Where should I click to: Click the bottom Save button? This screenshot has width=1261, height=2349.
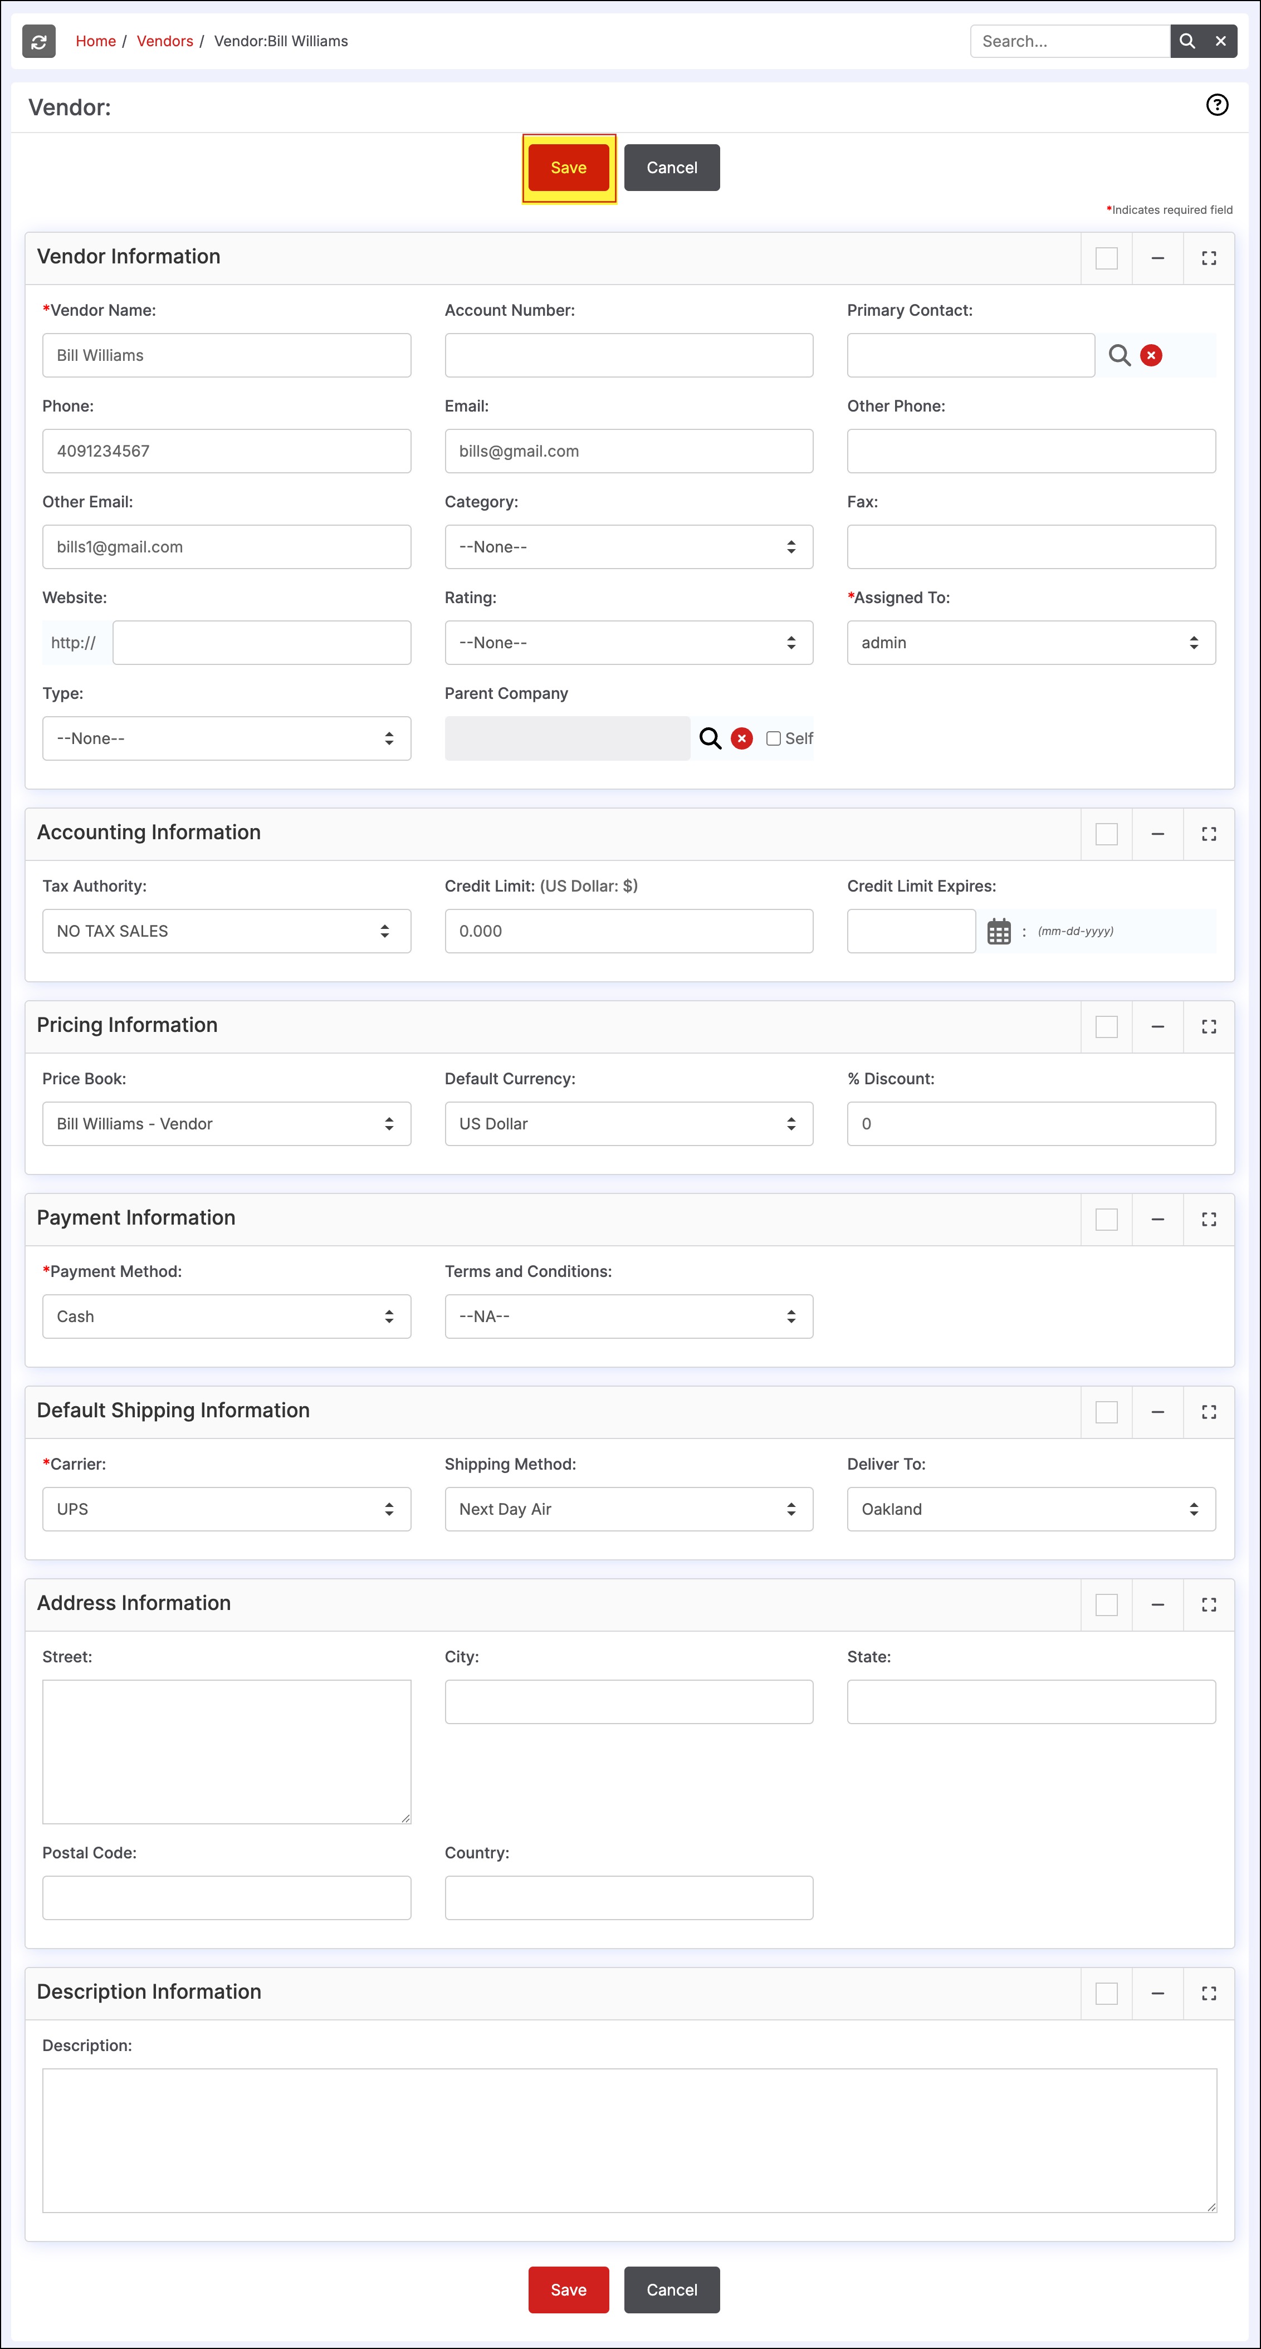tap(568, 2290)
